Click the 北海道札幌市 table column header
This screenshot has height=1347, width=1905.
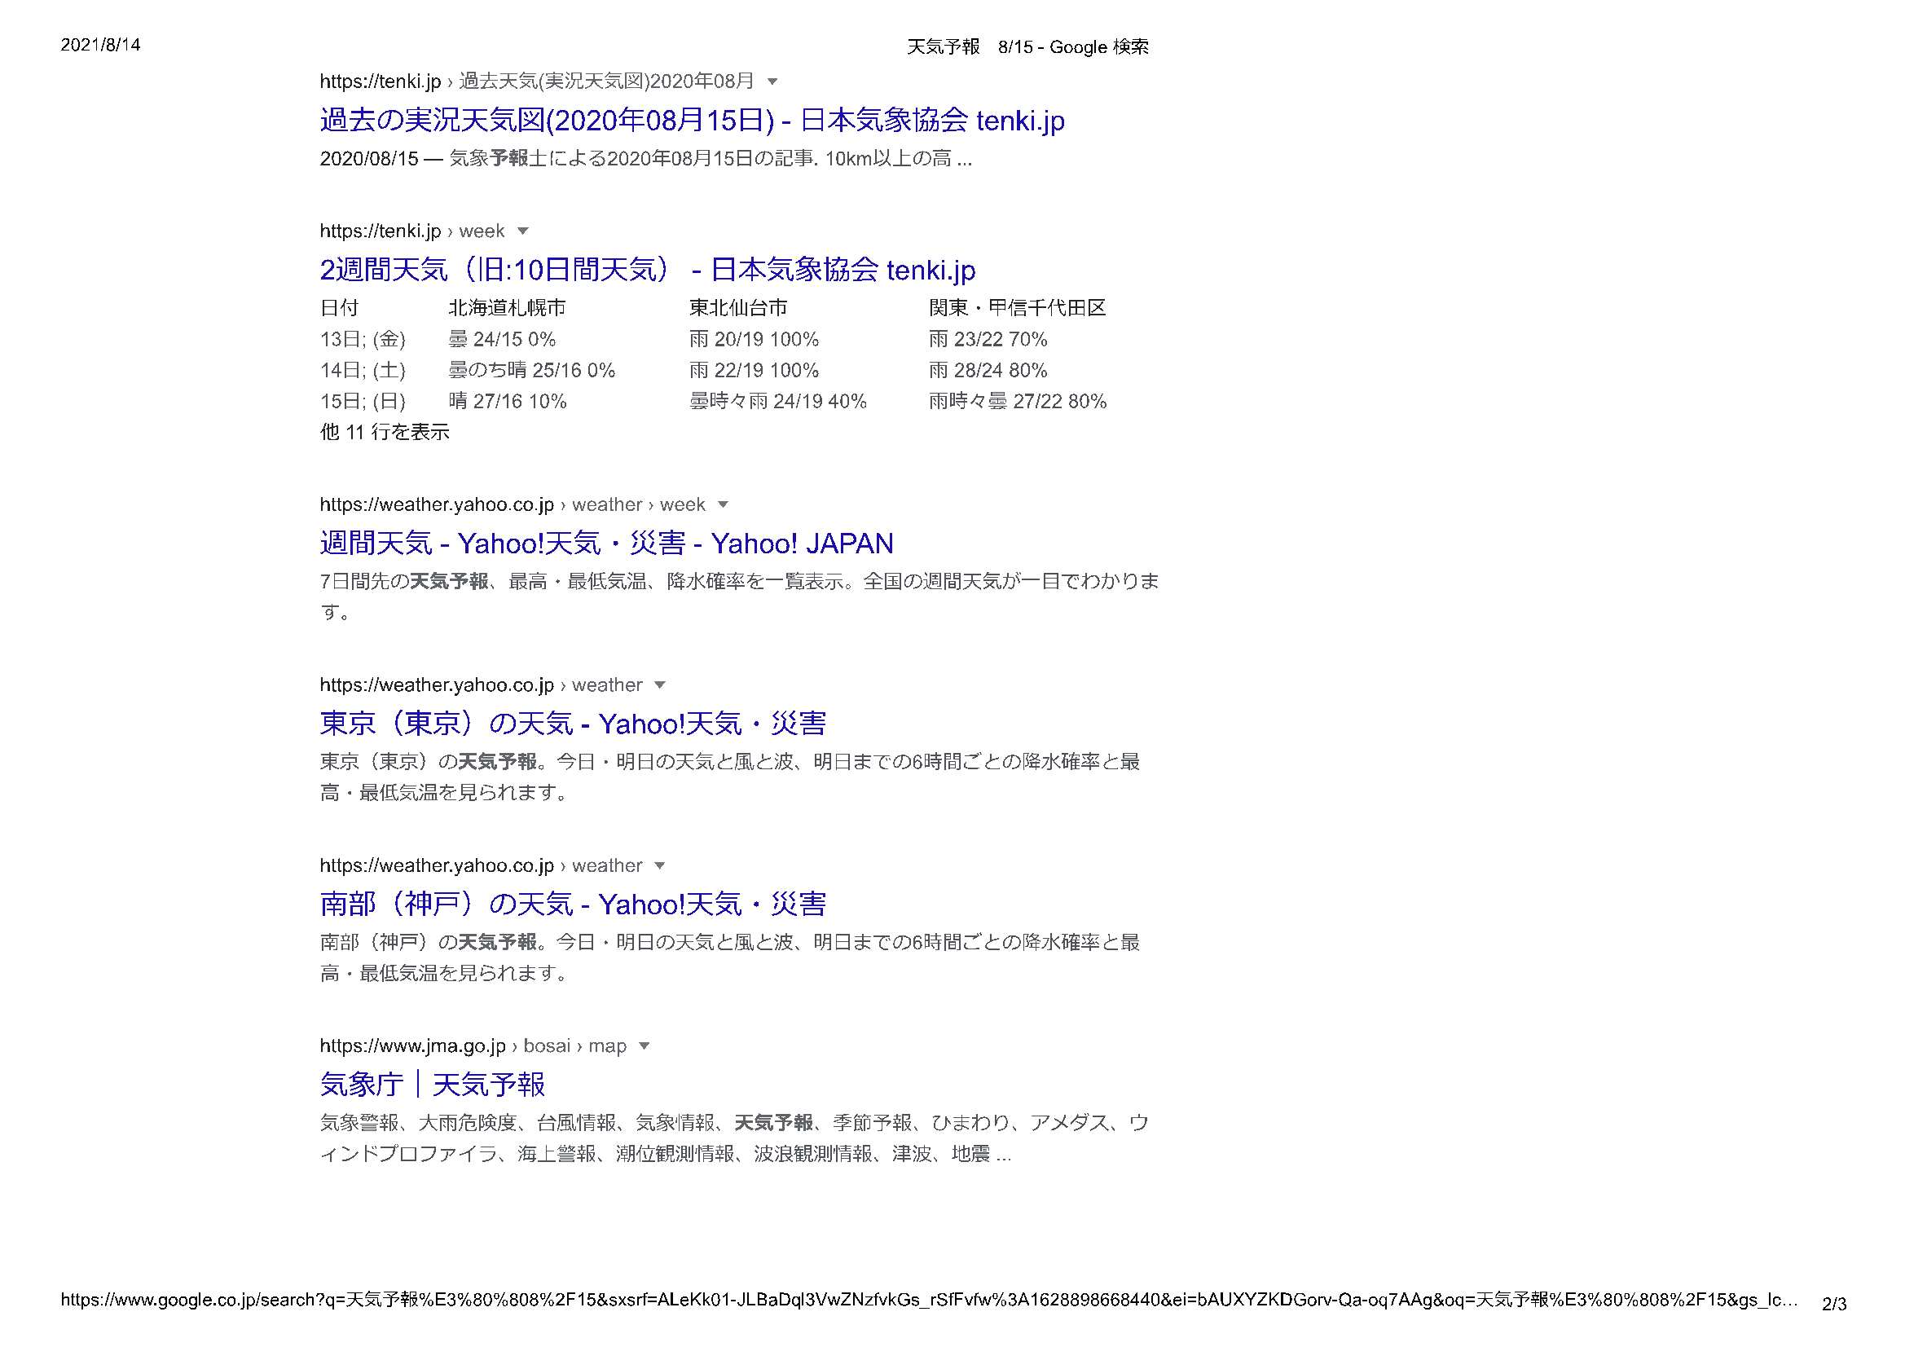tap(507, 308)
